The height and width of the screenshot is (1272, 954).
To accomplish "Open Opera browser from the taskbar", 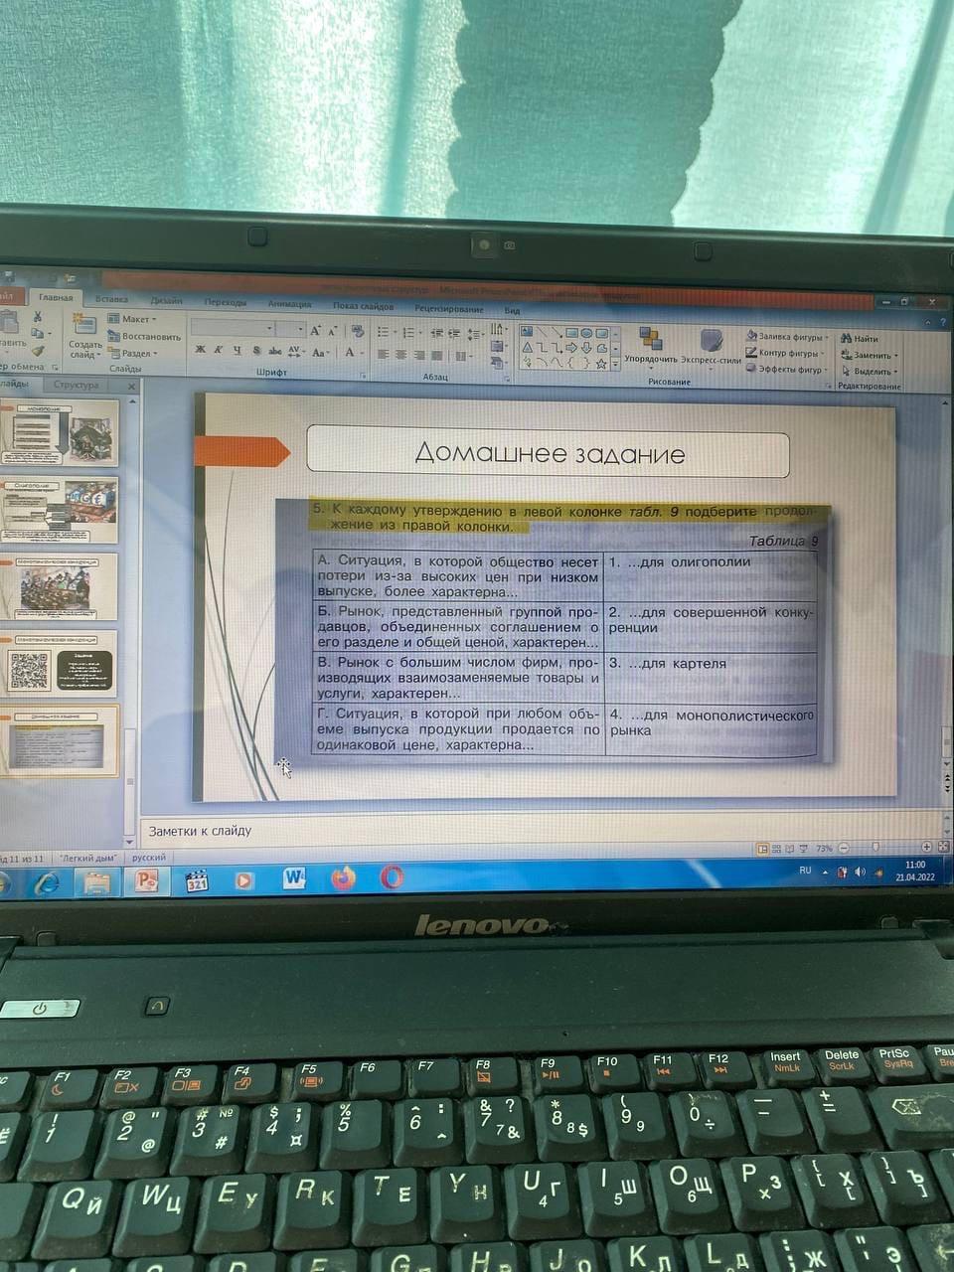I will point(392,876).
